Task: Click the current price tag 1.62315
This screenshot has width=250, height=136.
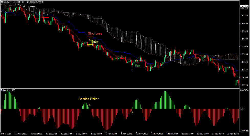Action: coord(244,6)
